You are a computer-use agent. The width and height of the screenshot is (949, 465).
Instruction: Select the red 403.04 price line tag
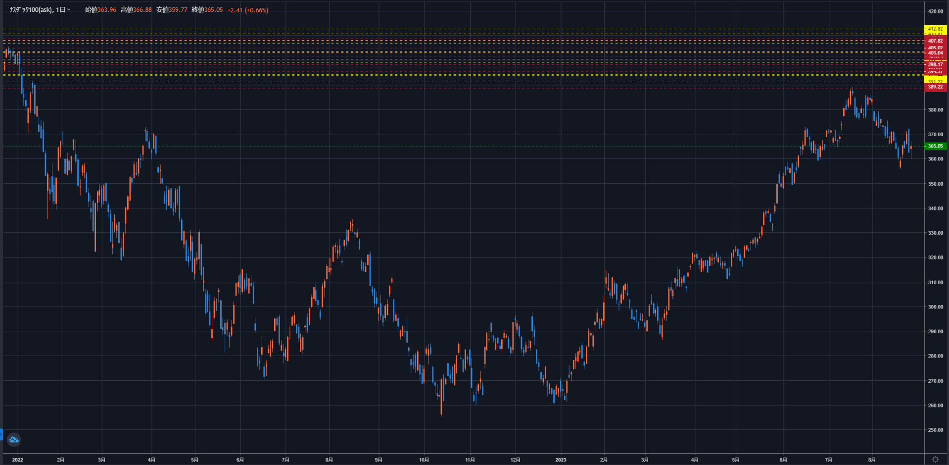(x=935, y=53)
